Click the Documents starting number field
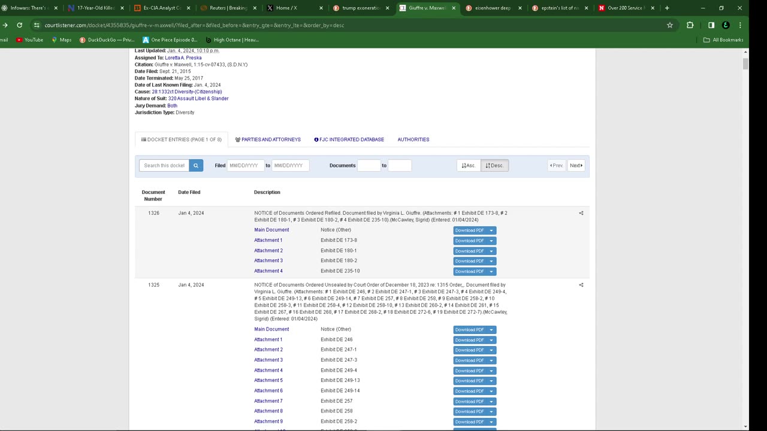The height and width of the screenshot is (431, 767). [369, 165]
